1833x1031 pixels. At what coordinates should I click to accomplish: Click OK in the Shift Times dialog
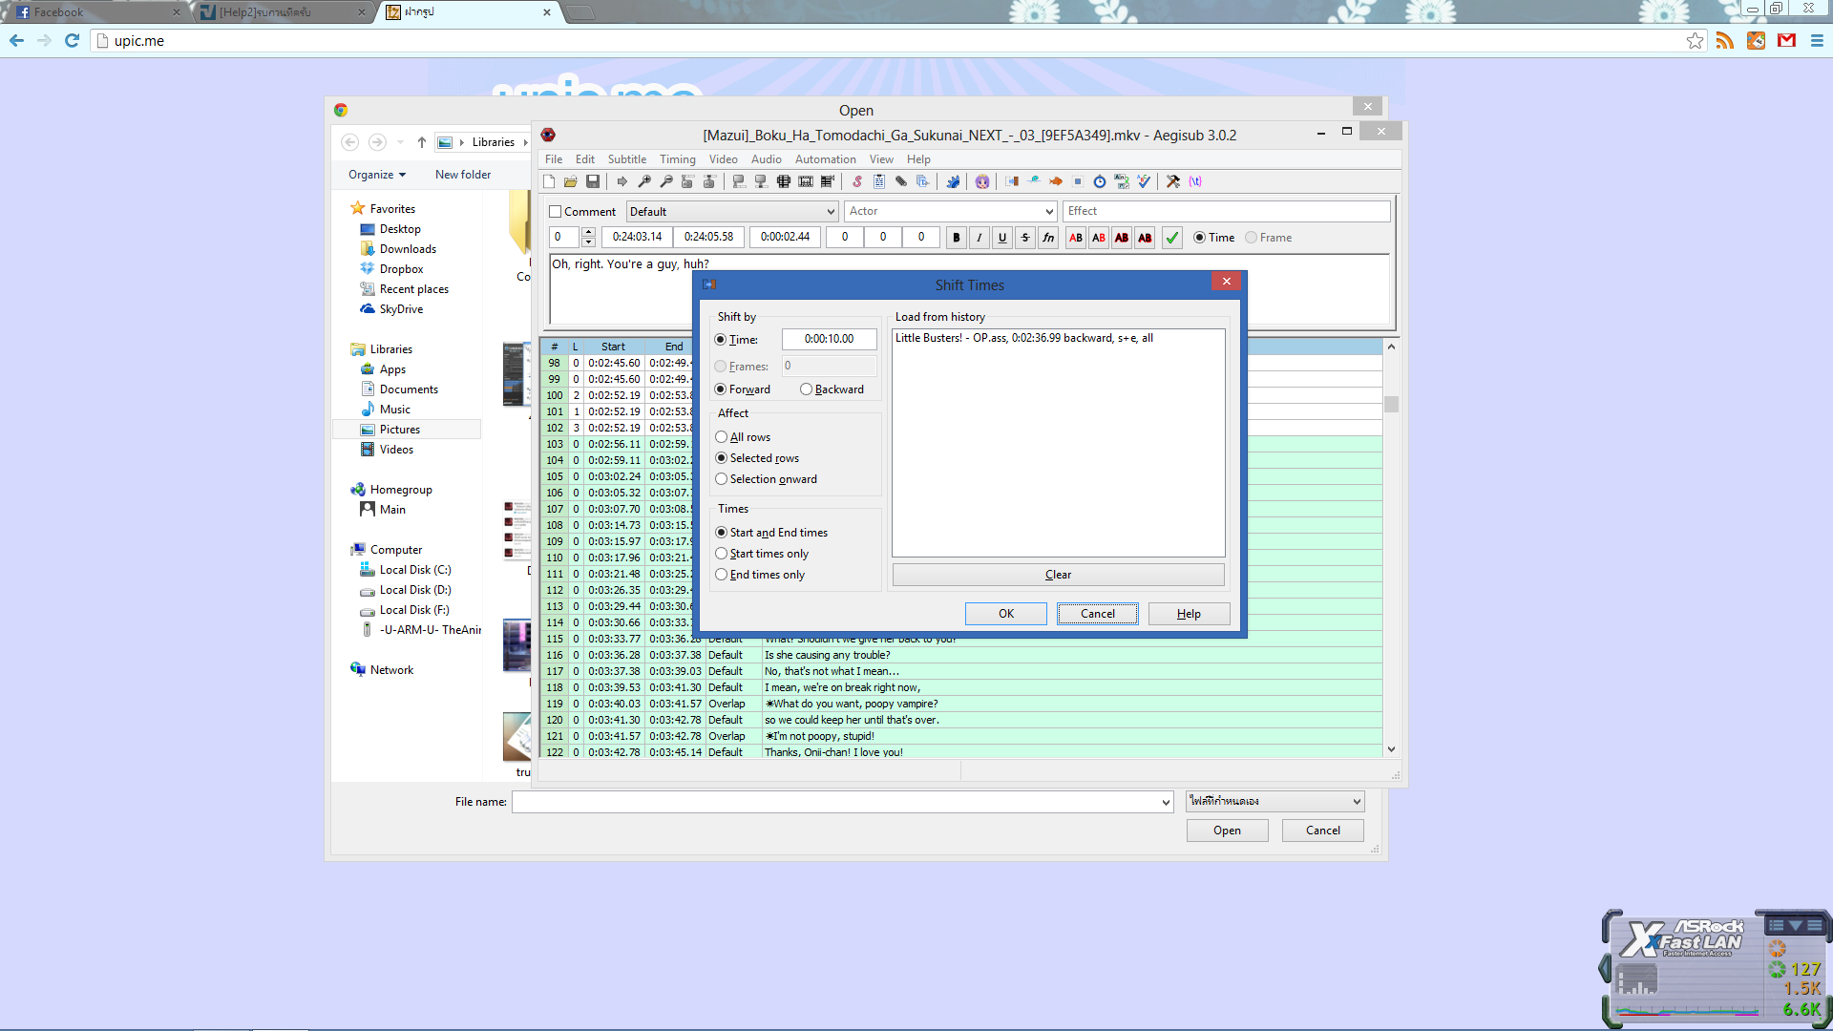[1005, 614]
